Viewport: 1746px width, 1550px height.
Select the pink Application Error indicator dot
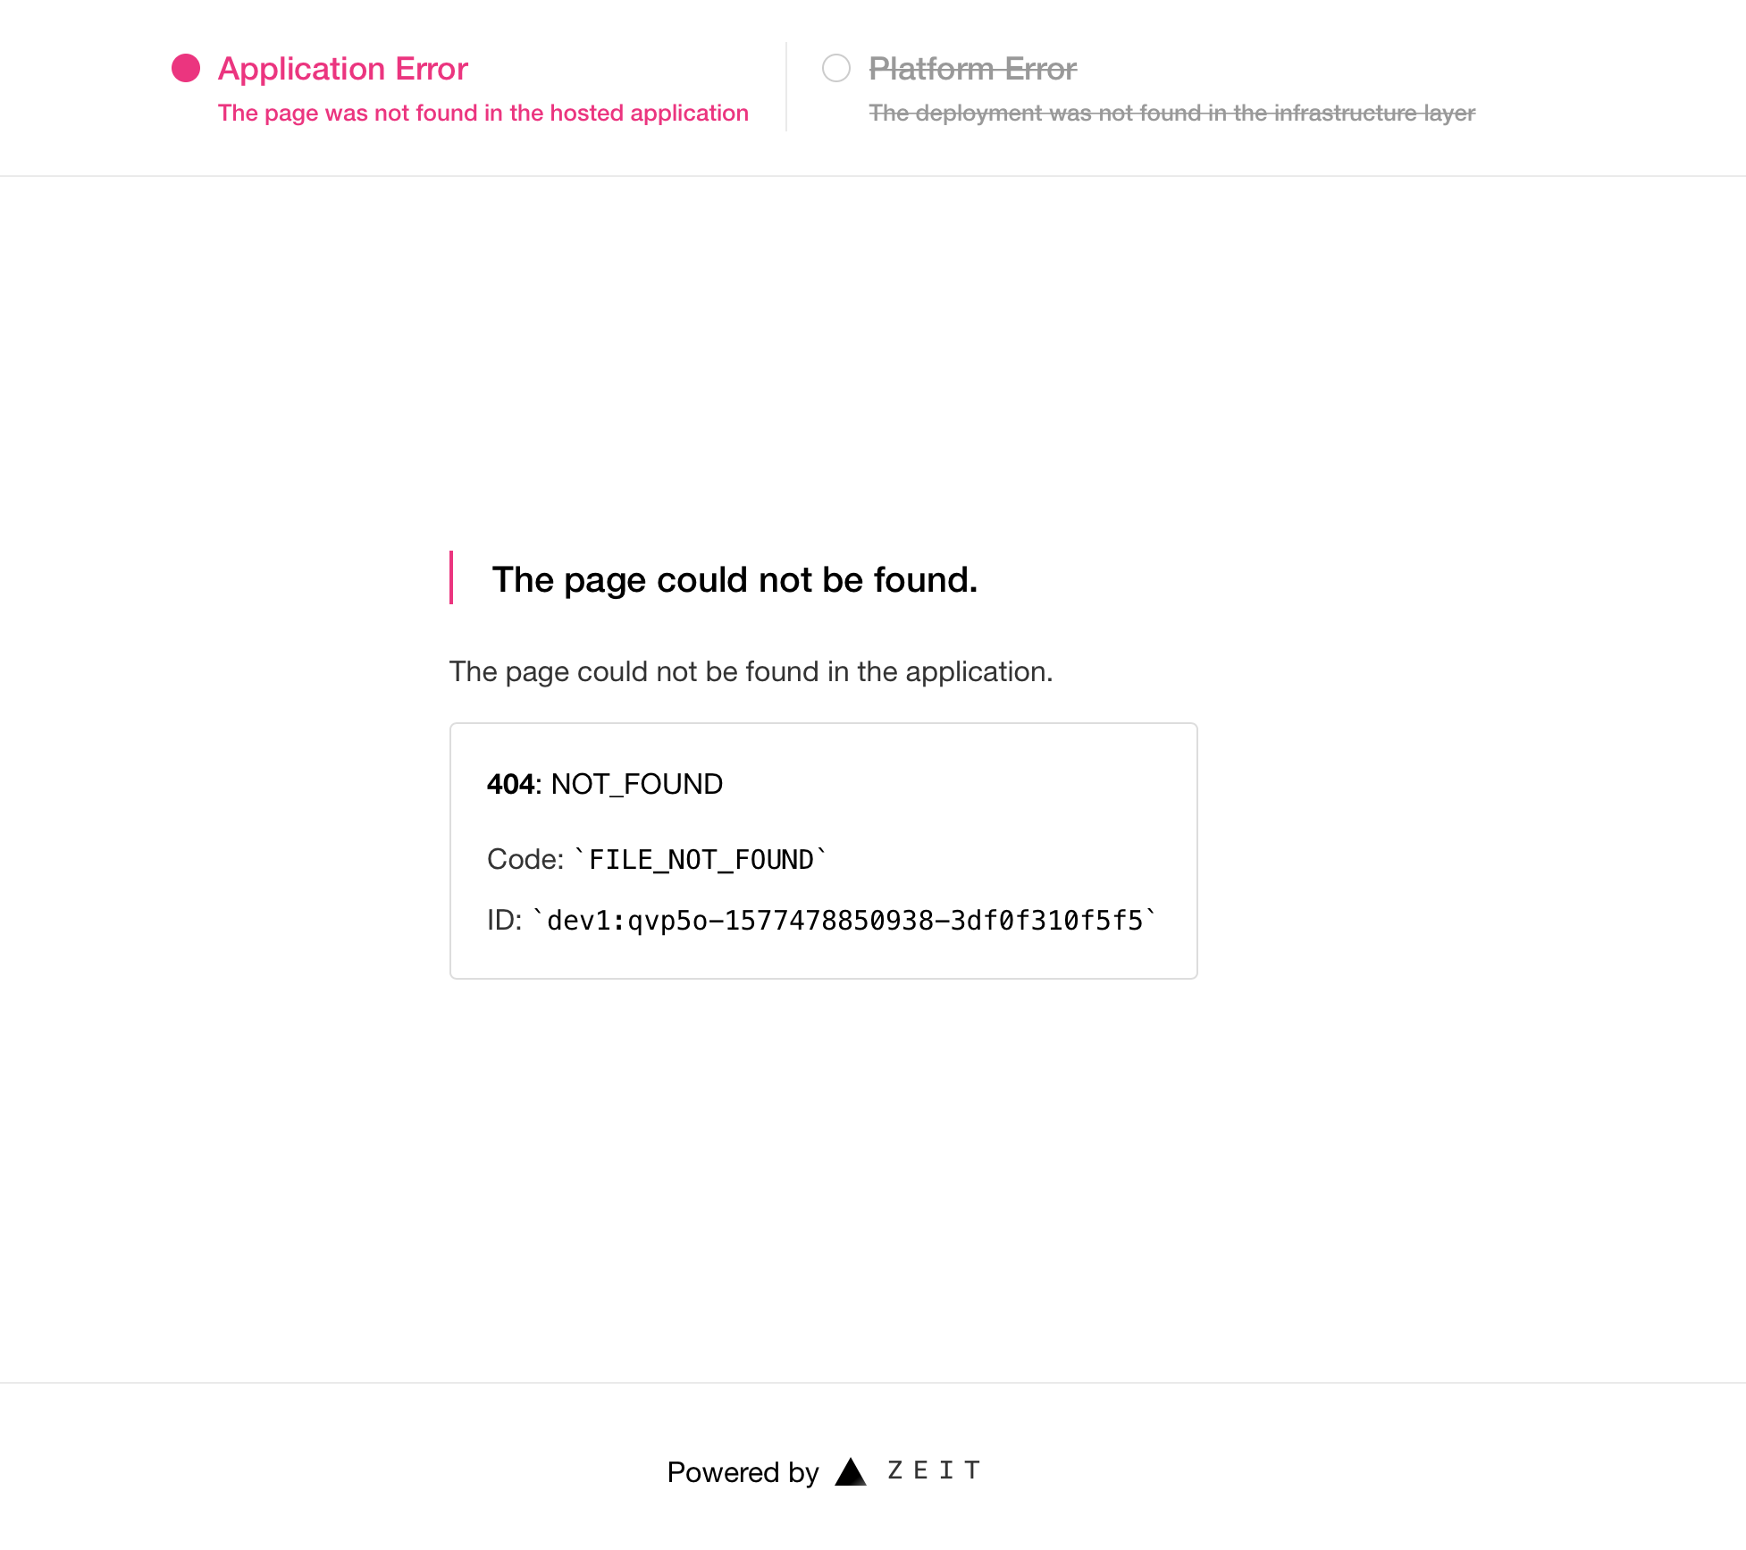click(x=185, y=67)
